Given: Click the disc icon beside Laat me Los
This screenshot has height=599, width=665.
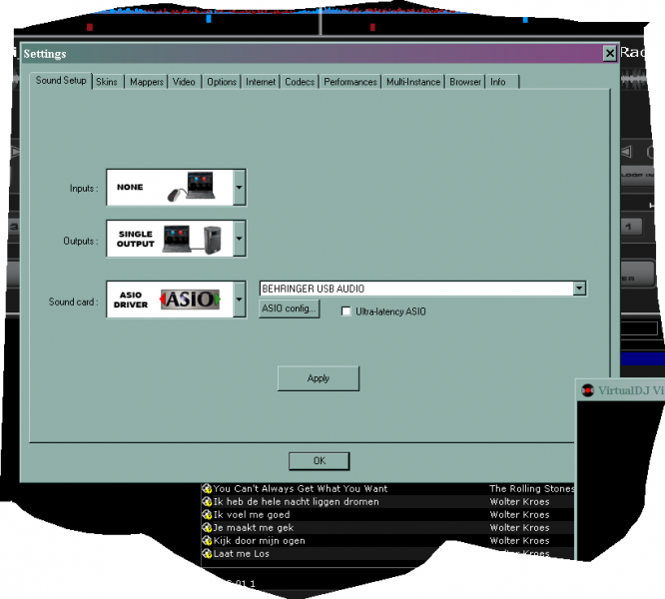Looking at the screenshot, I should tap(207, 554).
